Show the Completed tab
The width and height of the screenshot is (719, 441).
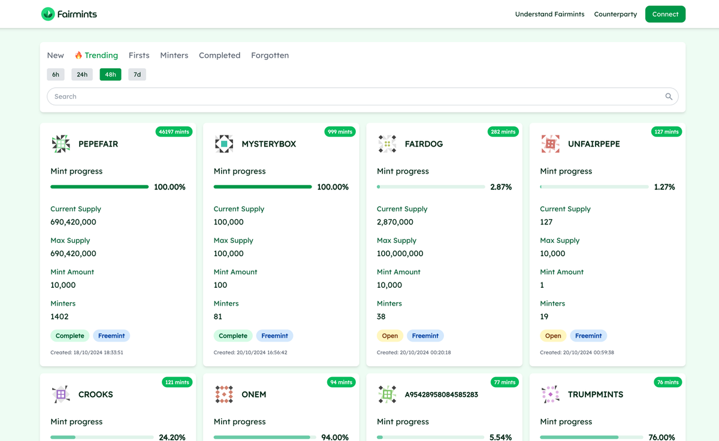click(220, 55)
